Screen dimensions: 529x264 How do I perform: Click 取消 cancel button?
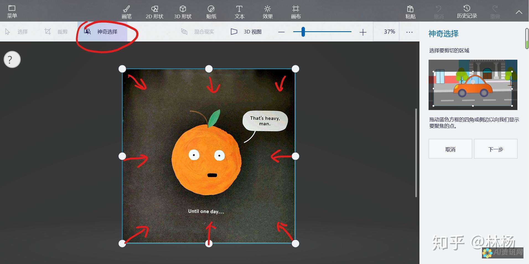(x=450, y=149)
